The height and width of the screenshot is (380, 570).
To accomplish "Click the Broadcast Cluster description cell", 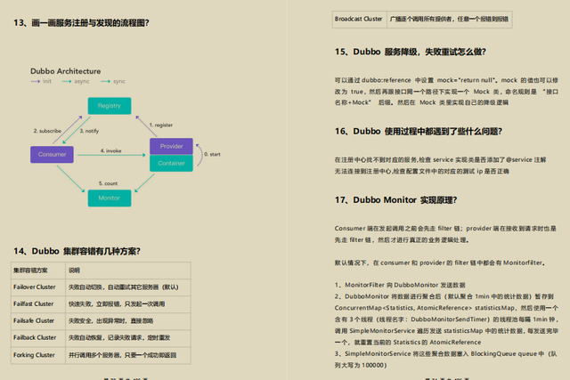I will pos(449,20).
